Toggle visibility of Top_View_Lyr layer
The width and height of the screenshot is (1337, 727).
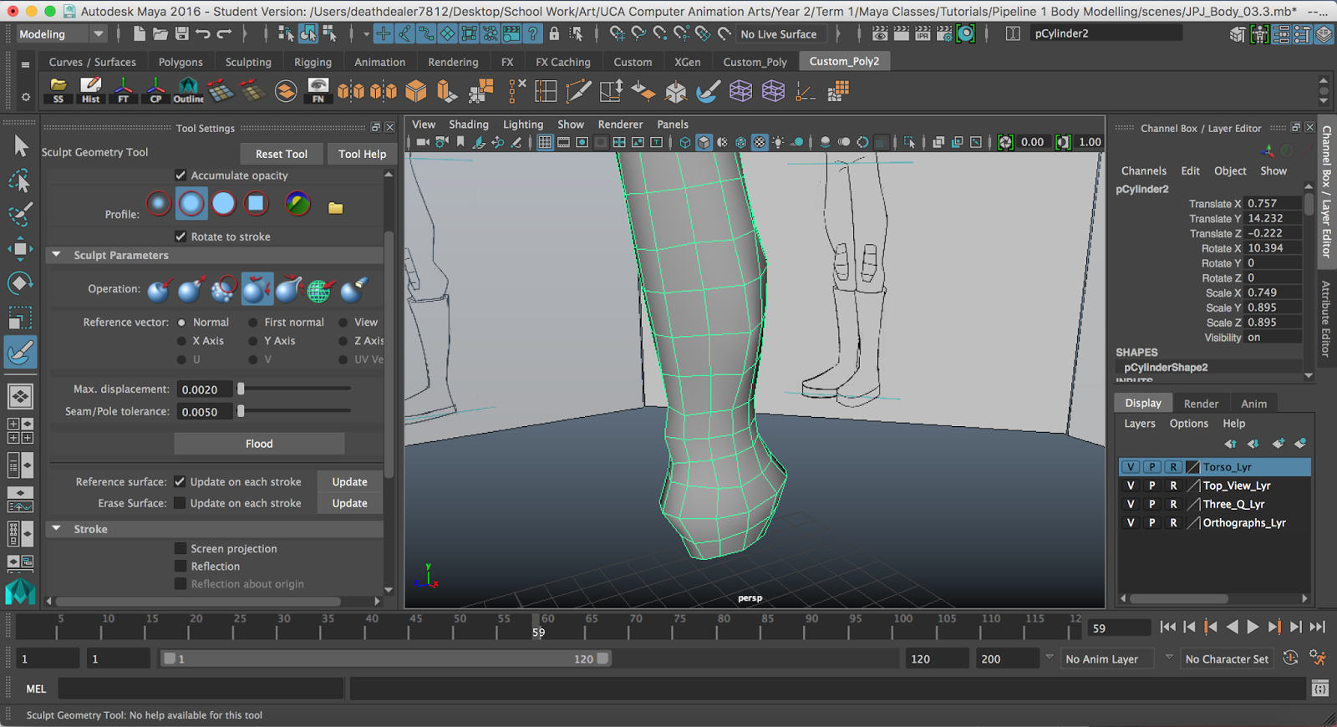[1131, 486]
